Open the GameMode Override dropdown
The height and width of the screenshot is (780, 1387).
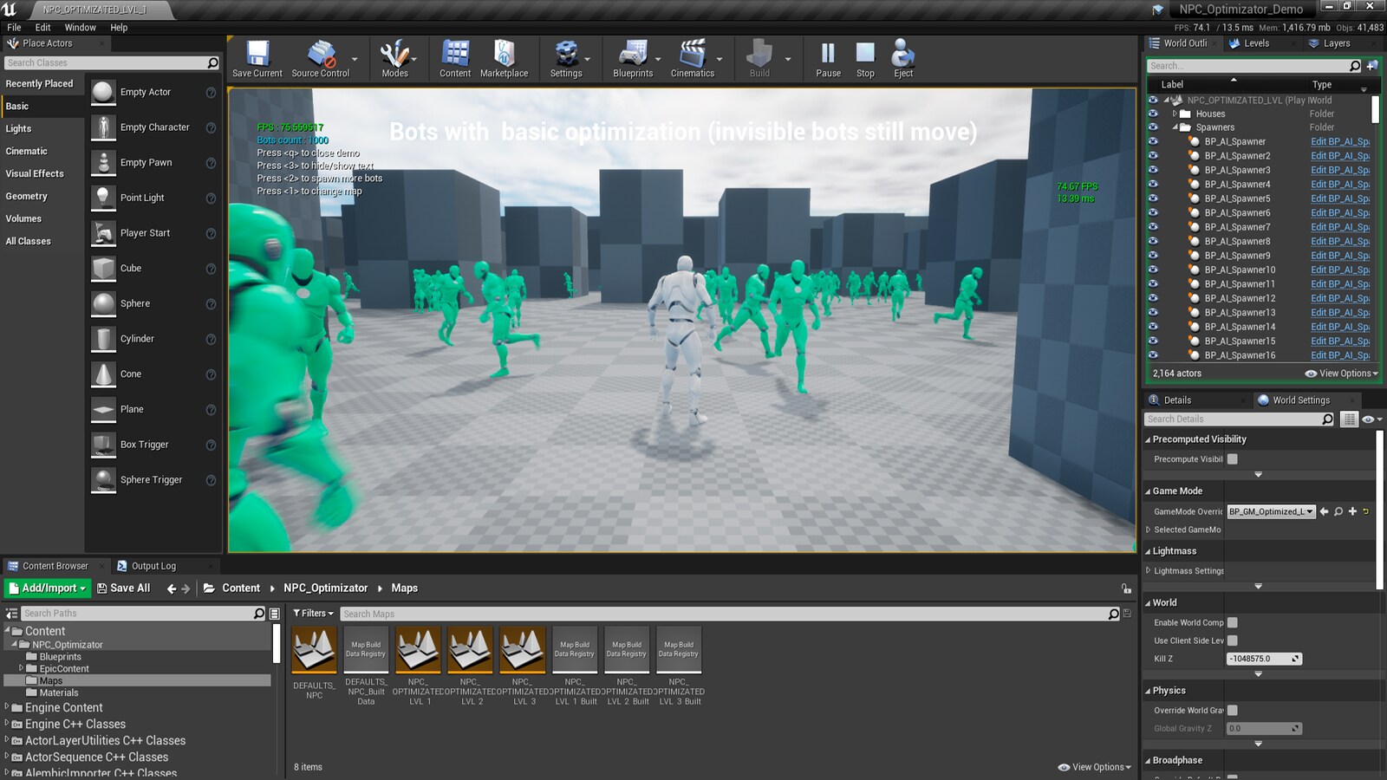pos(1271,512)
